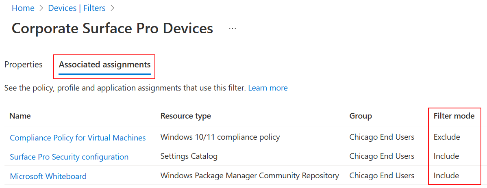Click the Resource type column header
Viewport: 487px width, 188px height.
[186, 116]
